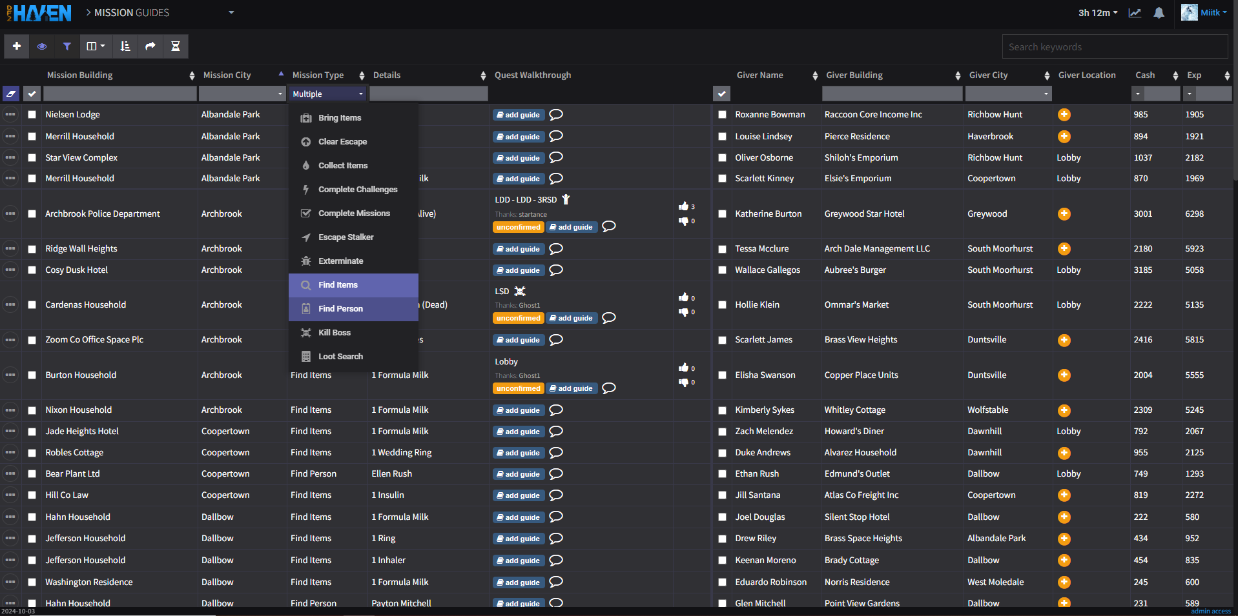Open speech bubble comment for Nielsen Lodge
The width and height of the screenshot is (1238, 616).
tap(556, 115)
